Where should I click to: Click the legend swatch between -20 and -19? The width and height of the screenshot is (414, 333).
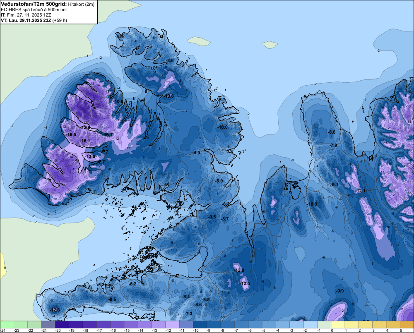62,324
